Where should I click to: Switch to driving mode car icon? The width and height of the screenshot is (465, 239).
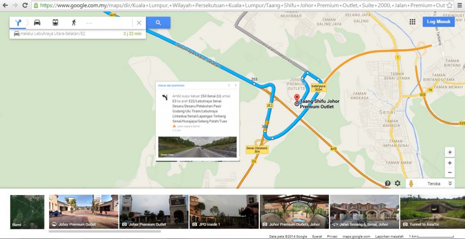coord(37,23)
